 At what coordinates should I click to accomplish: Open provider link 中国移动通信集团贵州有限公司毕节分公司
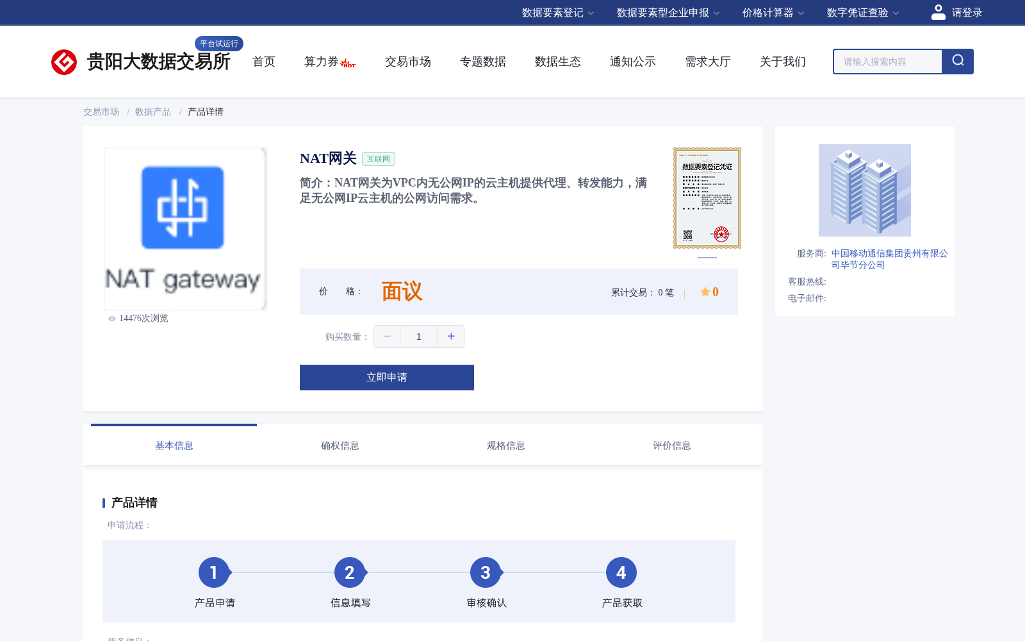(890, 259)
